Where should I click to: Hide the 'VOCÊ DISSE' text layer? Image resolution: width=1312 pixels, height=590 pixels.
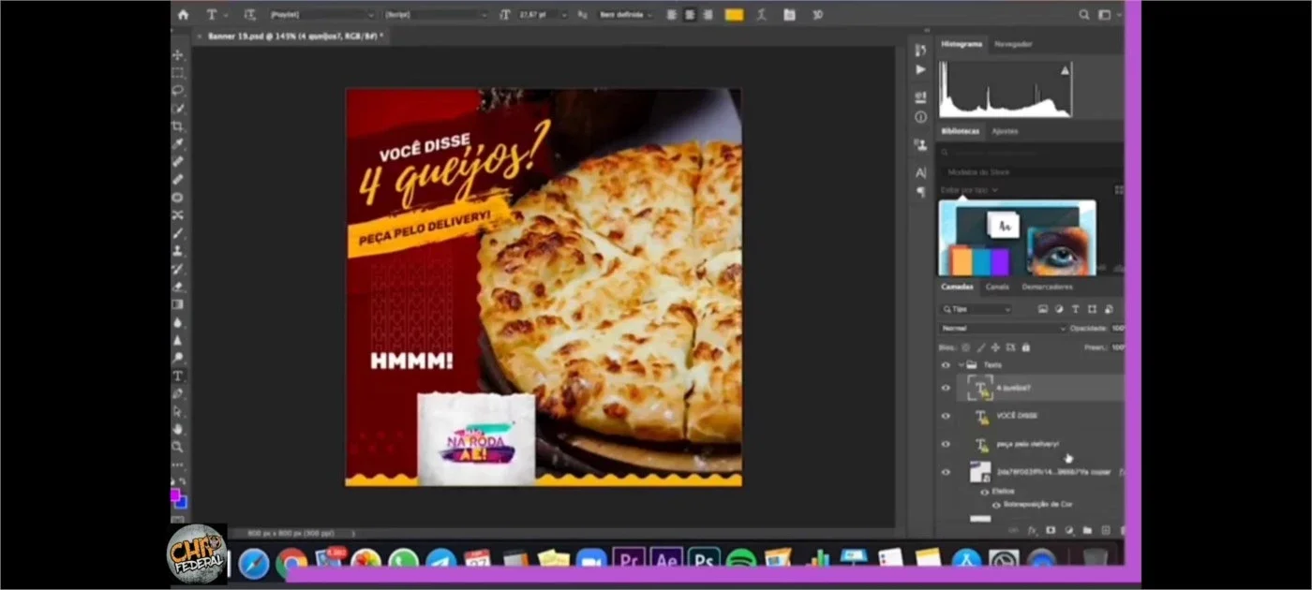click(946, 416)
